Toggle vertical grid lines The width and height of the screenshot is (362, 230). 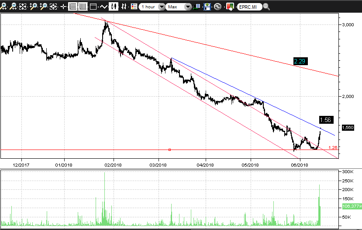tap(83, 7)
